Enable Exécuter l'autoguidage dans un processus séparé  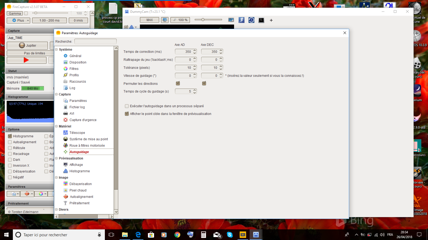tap(127, 106)
